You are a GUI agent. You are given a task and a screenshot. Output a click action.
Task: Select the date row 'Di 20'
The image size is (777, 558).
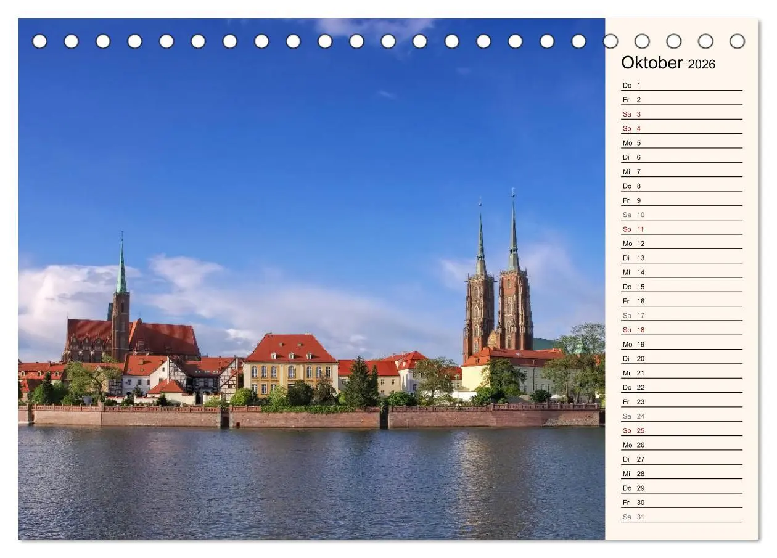pos(681,358)
